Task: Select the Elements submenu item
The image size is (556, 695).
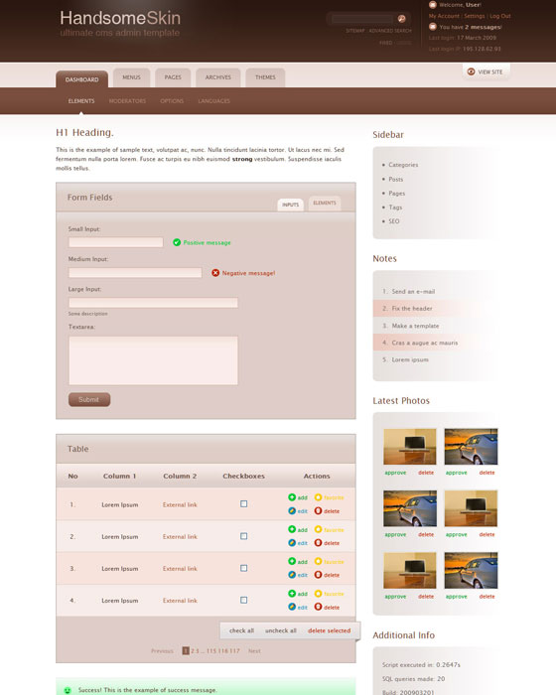Action: coord(81,101)
